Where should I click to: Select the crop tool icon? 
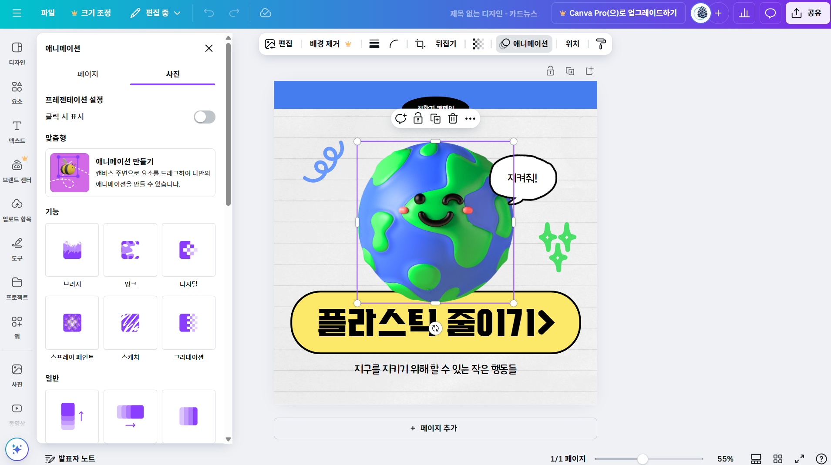(x=420, y=44)
